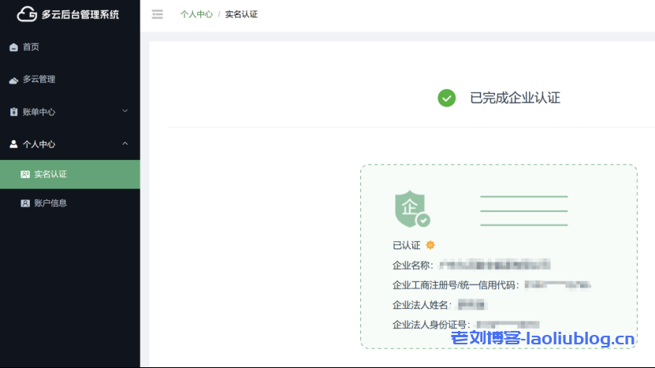Click the ID card icon beside 实名认证
Viewport: 655px width, 368px height.
[x=25, y=174]
